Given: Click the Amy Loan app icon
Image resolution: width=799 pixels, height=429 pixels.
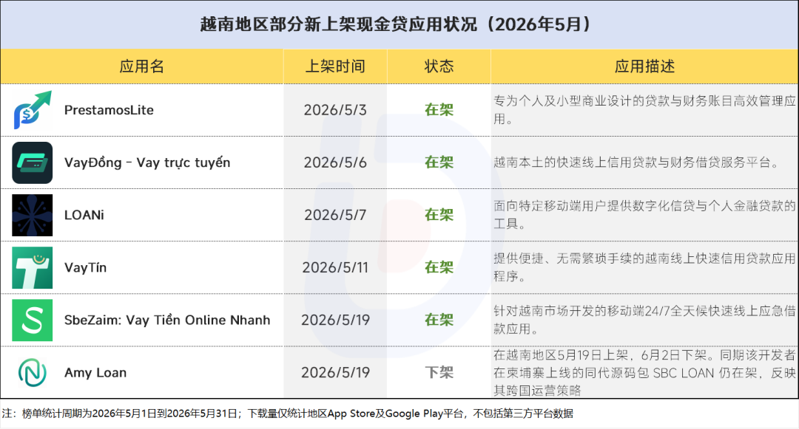Looking at the screenshot, I should [32, 373].
